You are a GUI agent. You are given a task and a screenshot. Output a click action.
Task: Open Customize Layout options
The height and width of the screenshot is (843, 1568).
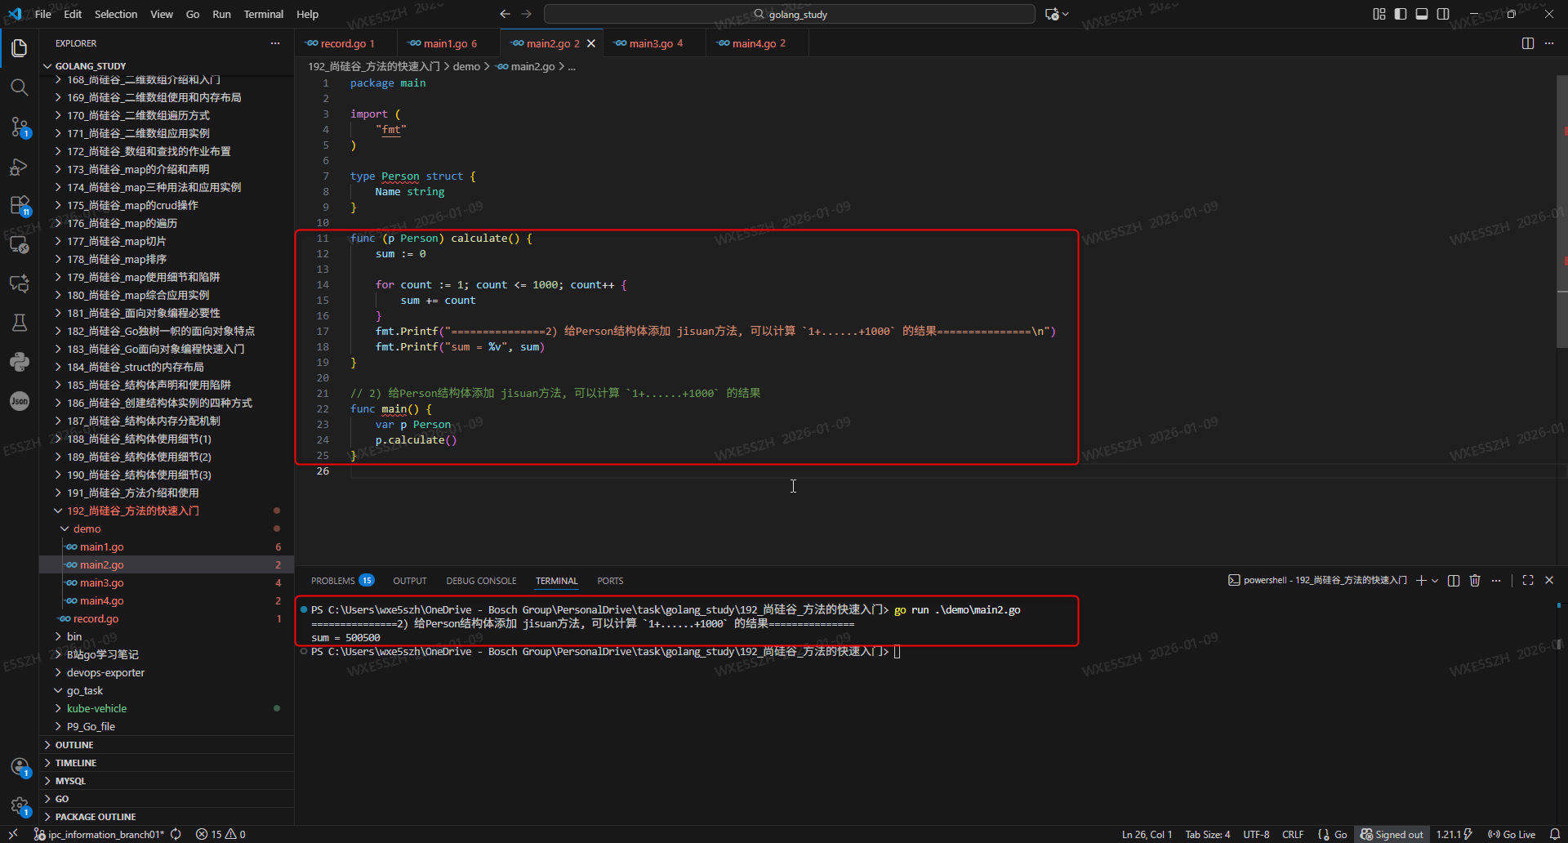pos(1379,14)
